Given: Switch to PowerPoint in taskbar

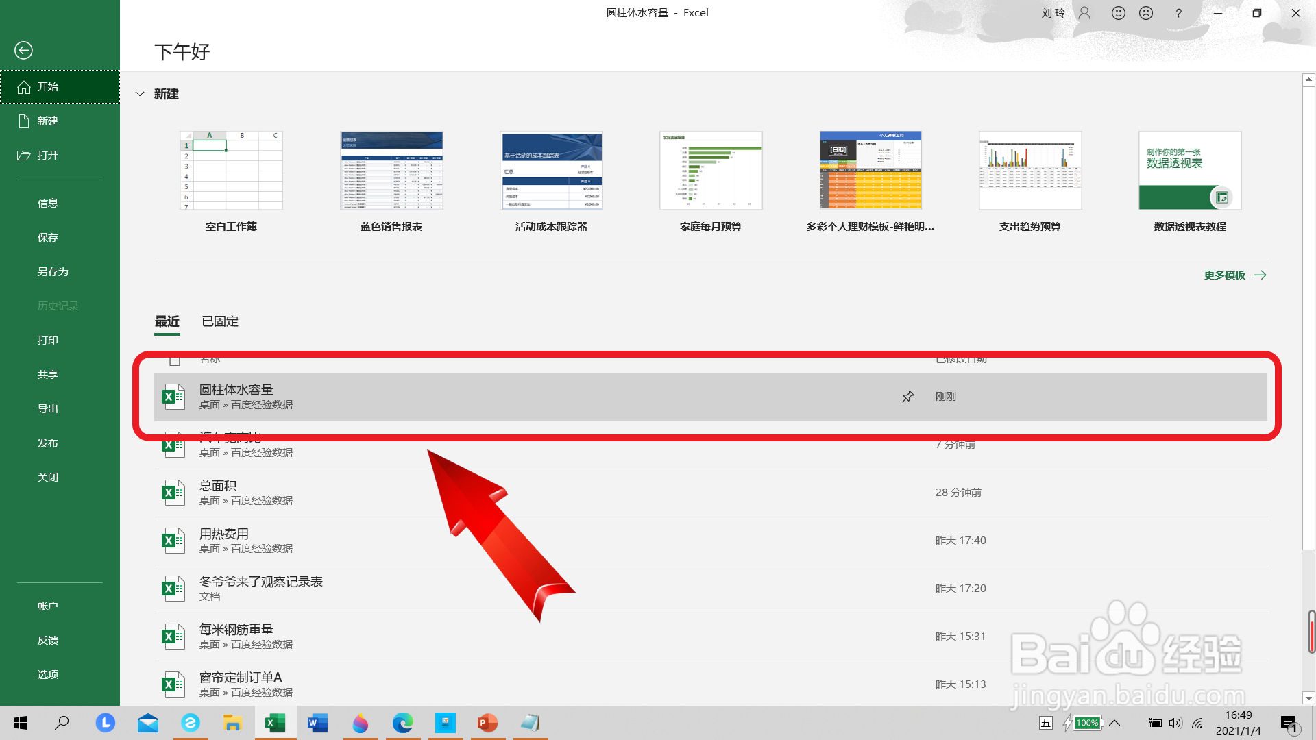Looking at the screenshot, I should tap(488, 723).
